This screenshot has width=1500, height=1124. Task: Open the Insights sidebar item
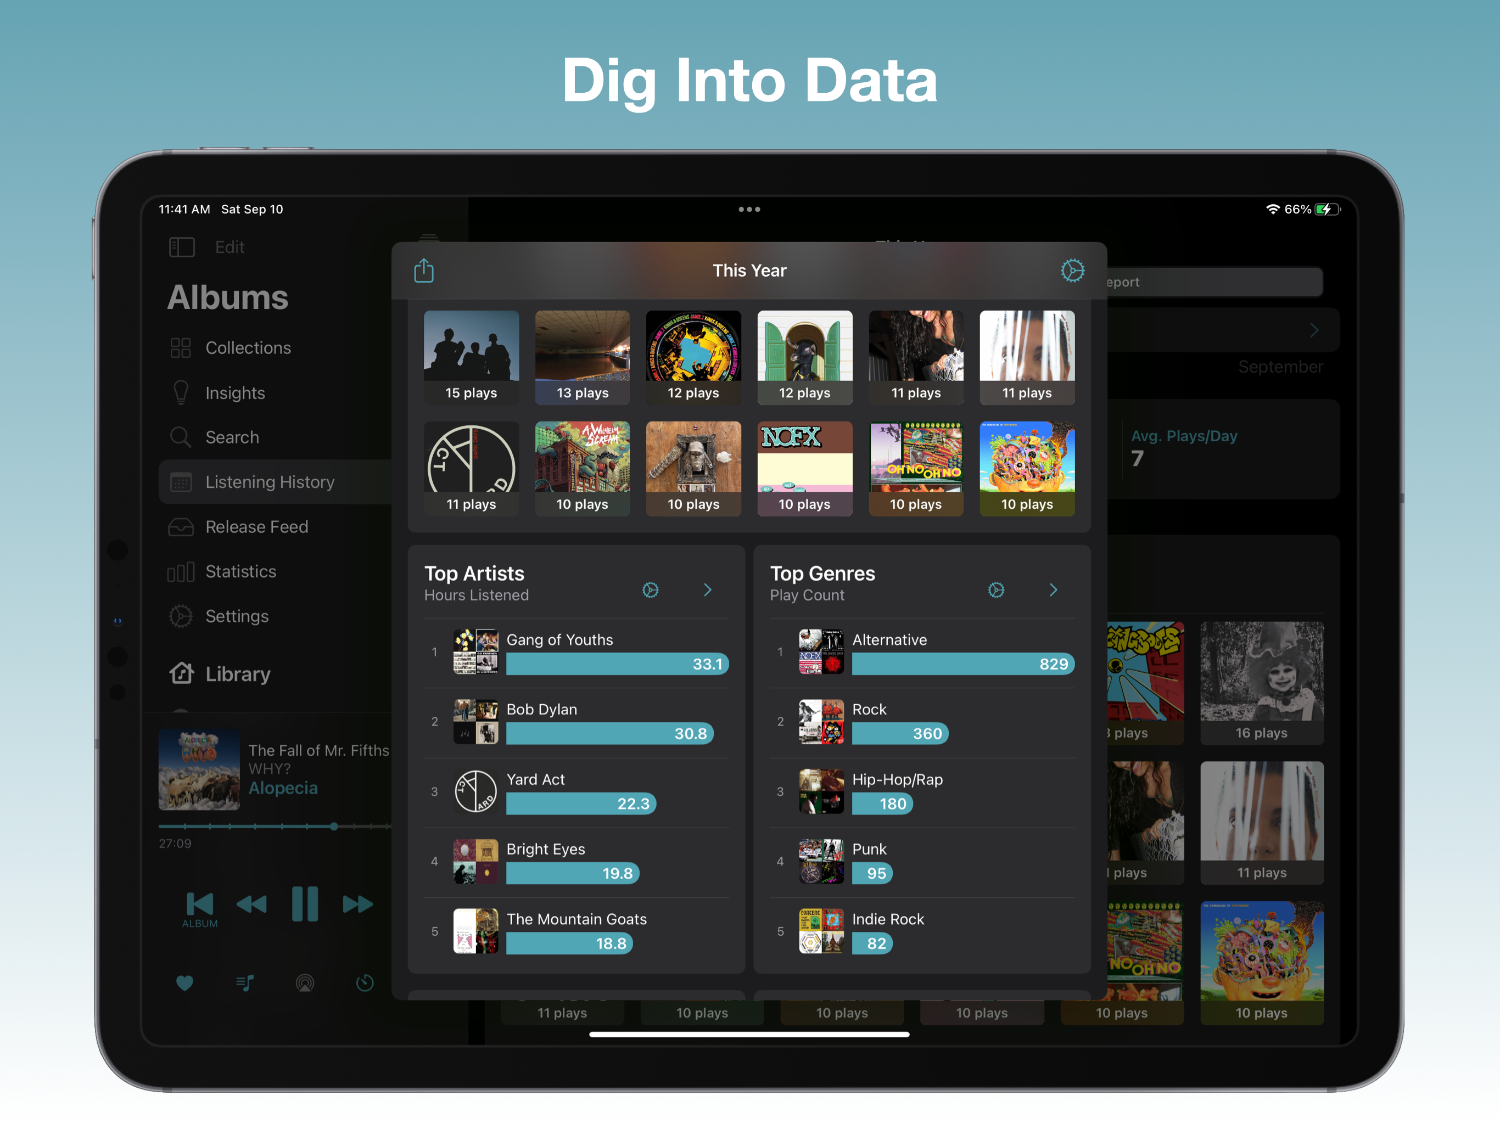[234, 393]
